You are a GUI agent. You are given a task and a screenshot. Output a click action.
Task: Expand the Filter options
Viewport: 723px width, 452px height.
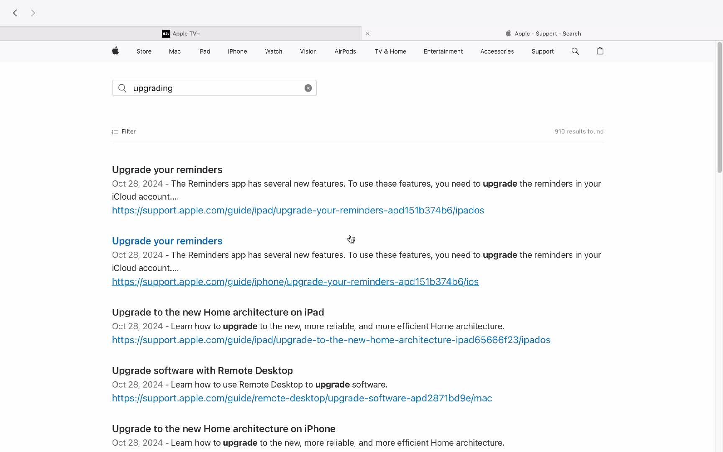(124, 131)
